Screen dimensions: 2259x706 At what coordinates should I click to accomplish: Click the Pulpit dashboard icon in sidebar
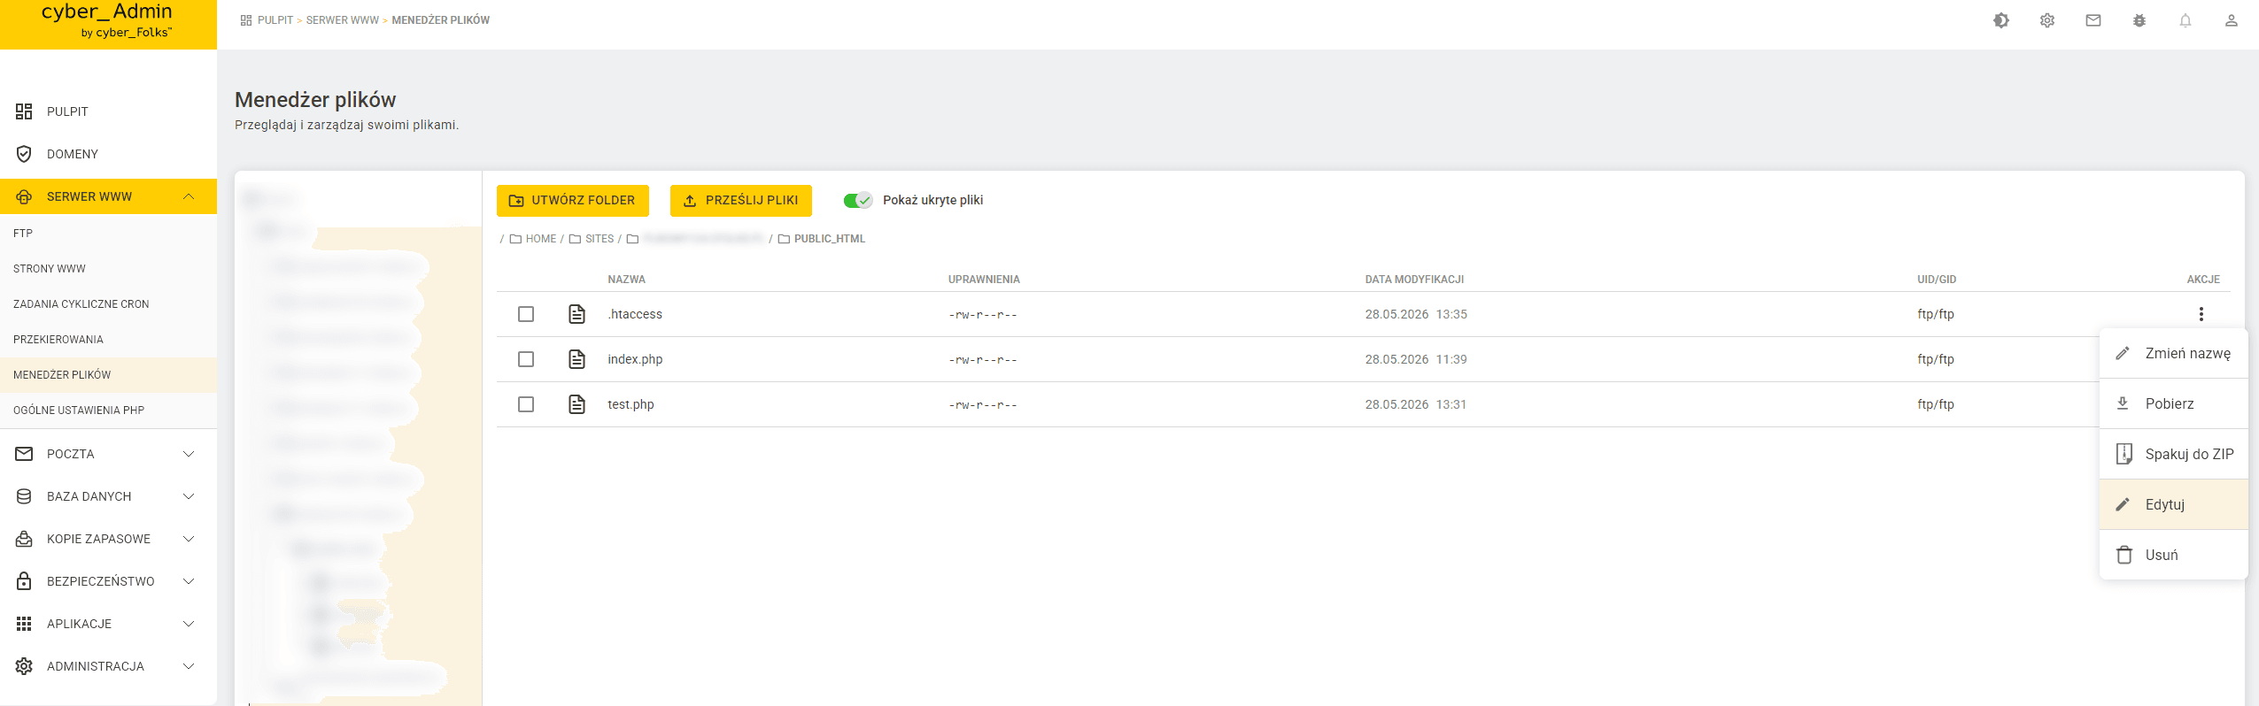coord(24,111)
